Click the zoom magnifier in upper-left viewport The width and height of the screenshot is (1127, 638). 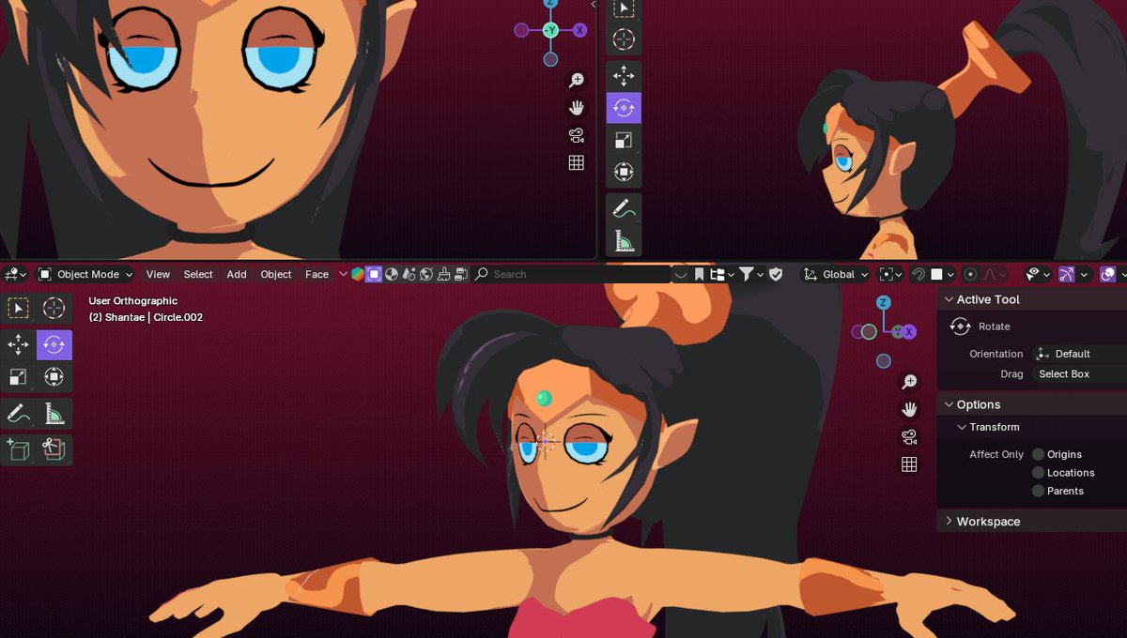coord(577,81)
